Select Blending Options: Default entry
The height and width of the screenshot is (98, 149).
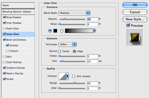(x=18, y=12)
